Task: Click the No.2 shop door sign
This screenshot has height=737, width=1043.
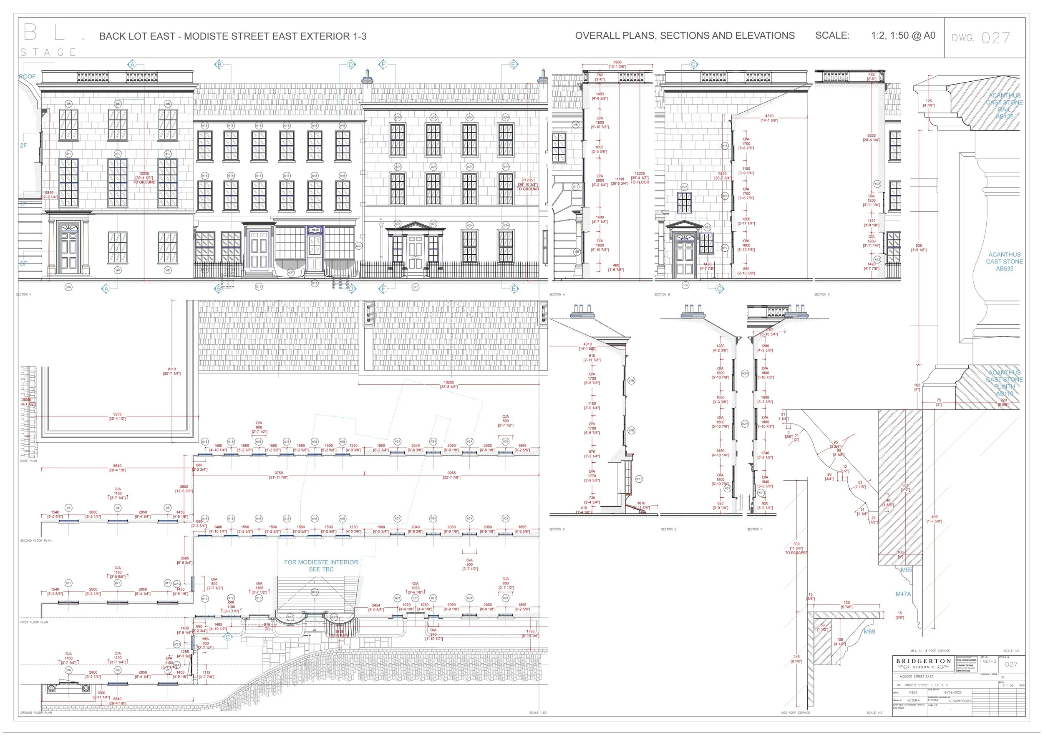Action: click(315, 230)
